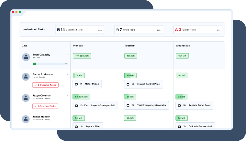Expand James Hanson's row chevron

coord(68,117)
